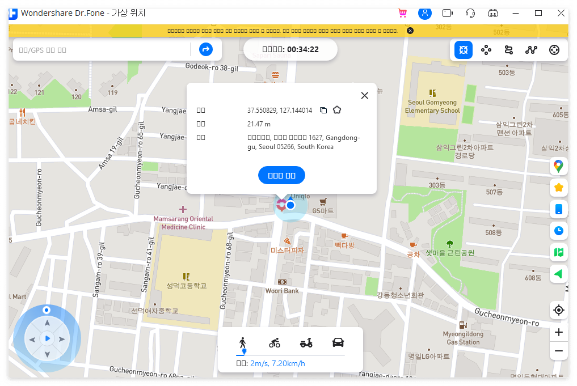Maximize the Dr.Fone window
This screenshot has height=386, width=577.
(x=538, y=13)
